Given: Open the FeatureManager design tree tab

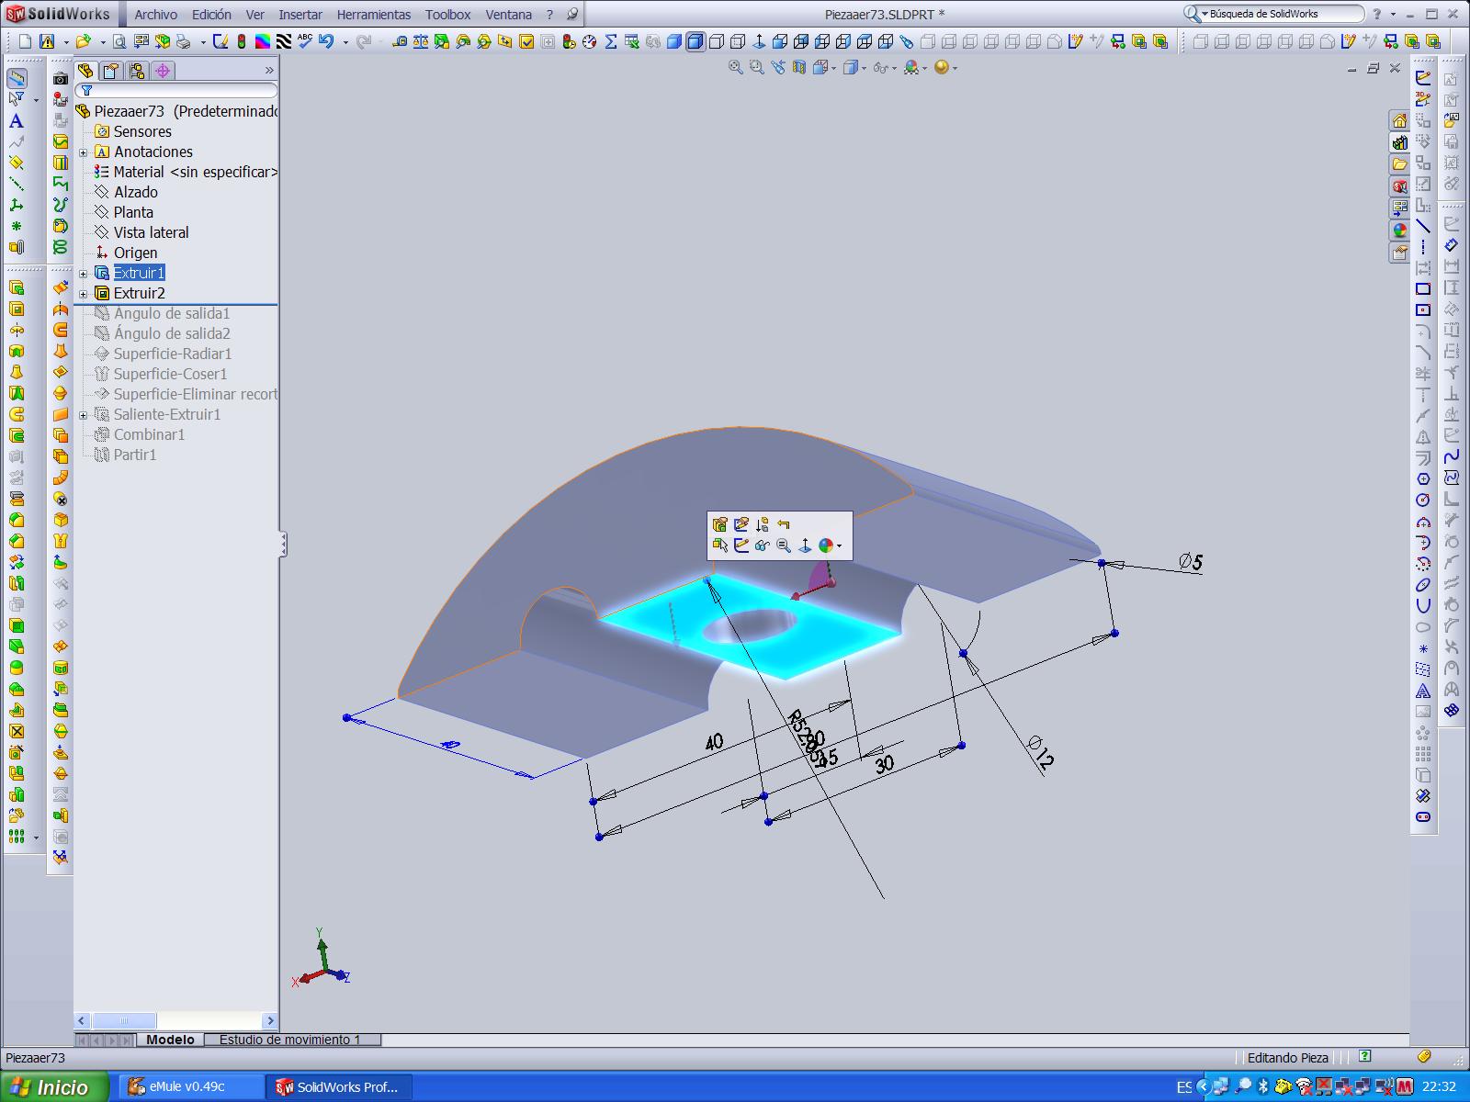Looking at the screenshot, I should click(x=86, y=71).
